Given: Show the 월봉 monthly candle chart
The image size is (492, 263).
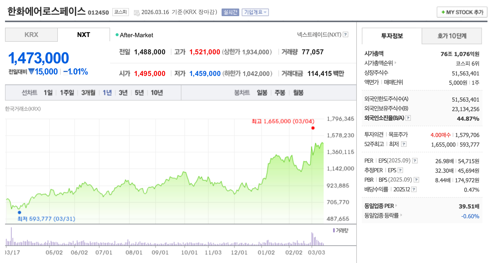Looking at the screenshot, I should click(x=298, y=93).
